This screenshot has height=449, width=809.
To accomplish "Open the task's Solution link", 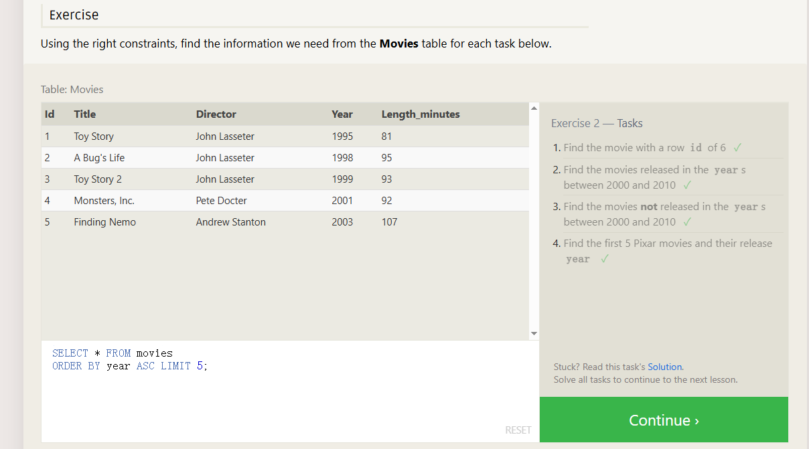I will (x=664, y=367).
